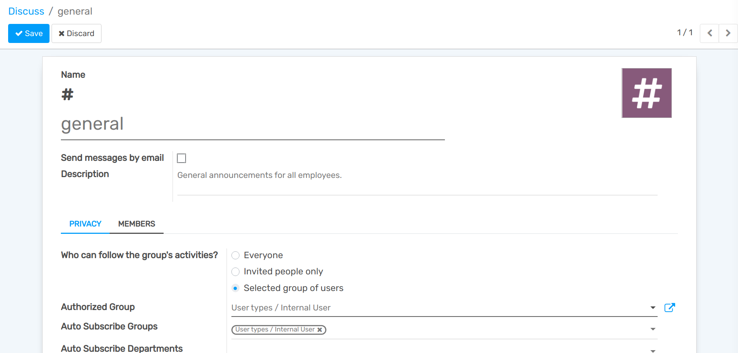Expand the Auto Subscribe Departments dropdown

coord(653,351)
